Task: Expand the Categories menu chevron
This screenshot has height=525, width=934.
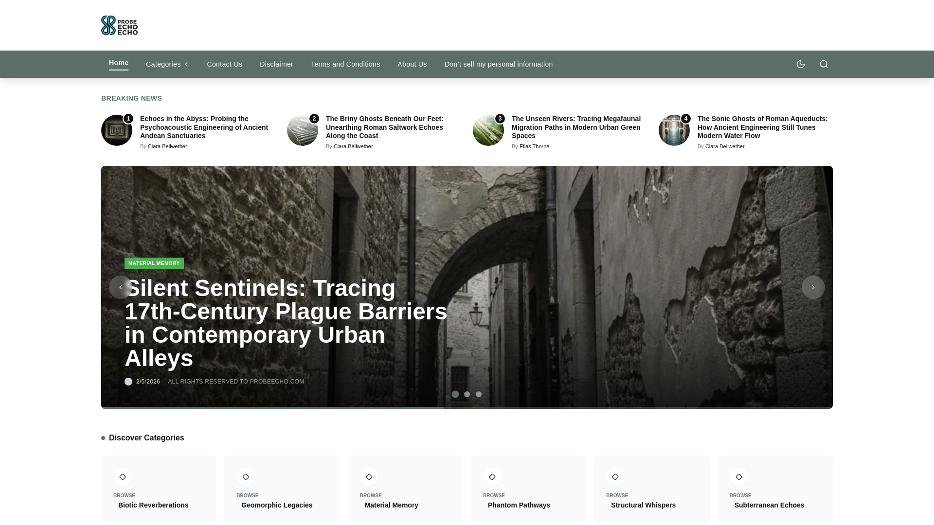Action: (186, 64)
